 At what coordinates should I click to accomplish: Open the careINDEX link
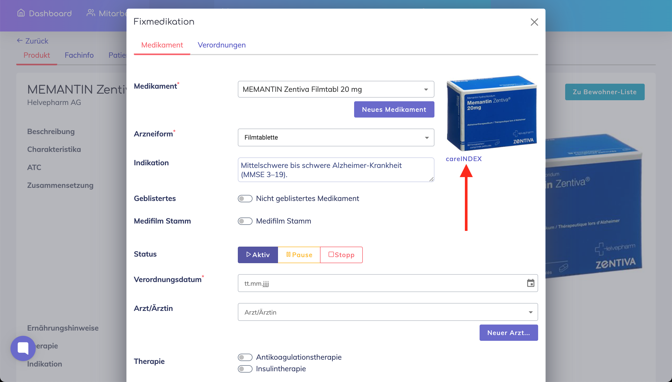pos(464,159)
